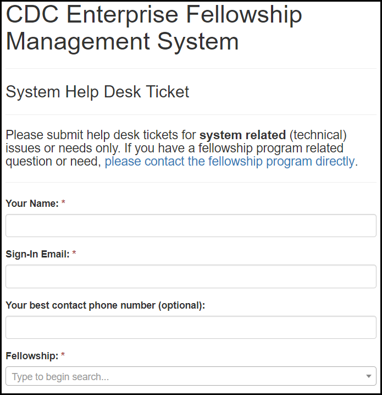Click the '(optional)' text in the phone label

pyautogui.click(x=181, y=305)
